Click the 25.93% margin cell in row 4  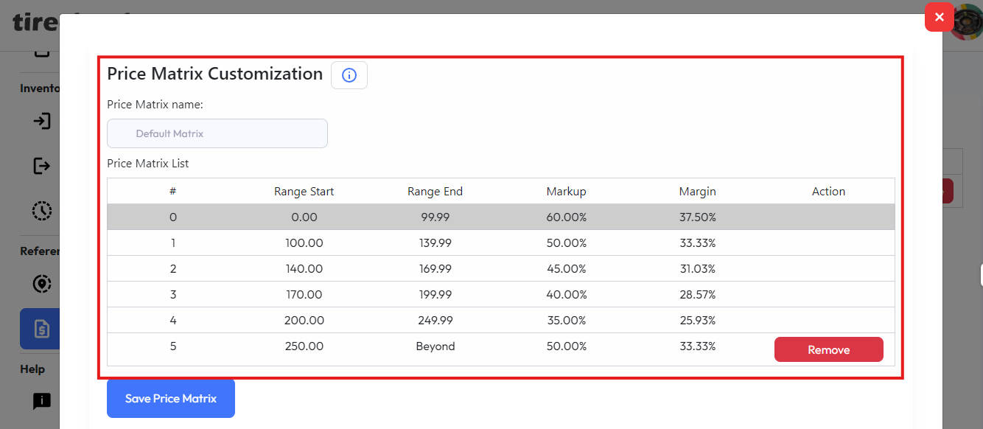[697, 321]
